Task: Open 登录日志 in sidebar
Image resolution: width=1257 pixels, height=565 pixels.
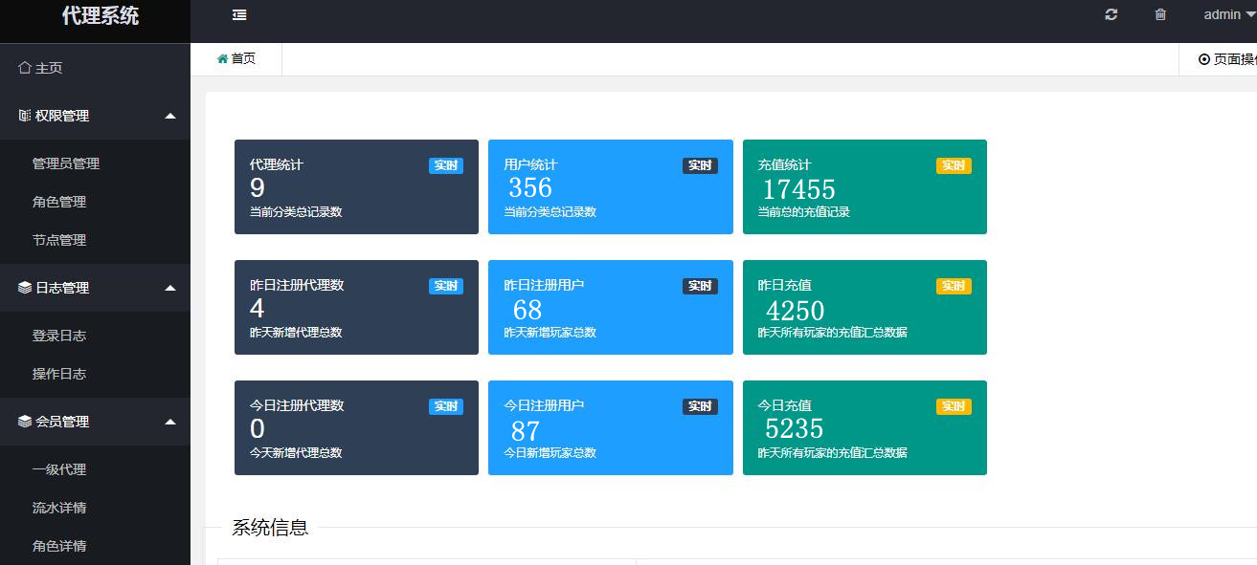Action: [59, 336]
